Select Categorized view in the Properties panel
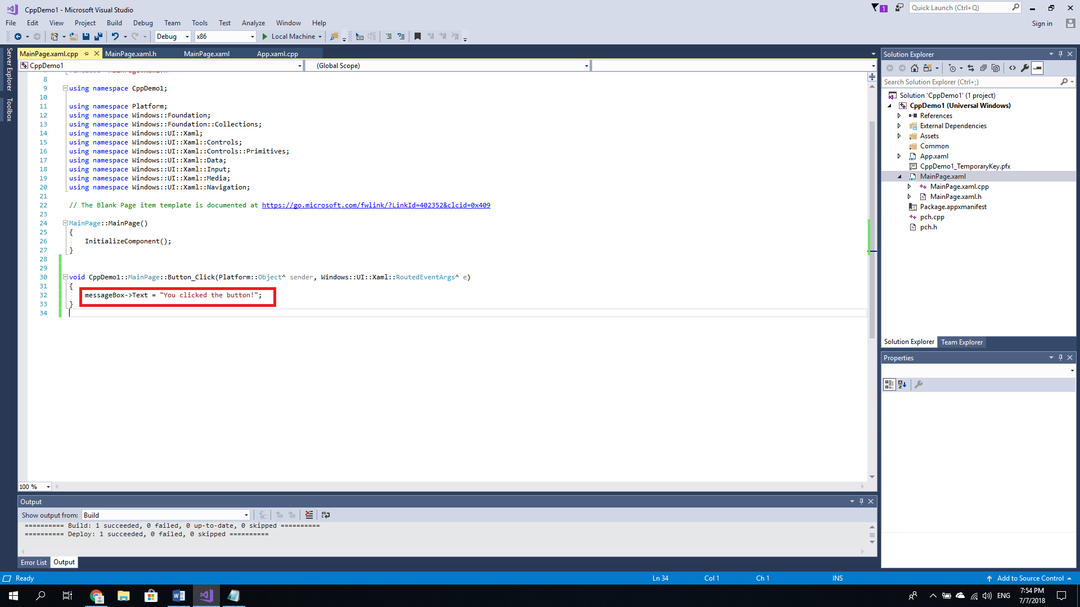This screenshot has width=1080, height=607. tap(889, 384)
